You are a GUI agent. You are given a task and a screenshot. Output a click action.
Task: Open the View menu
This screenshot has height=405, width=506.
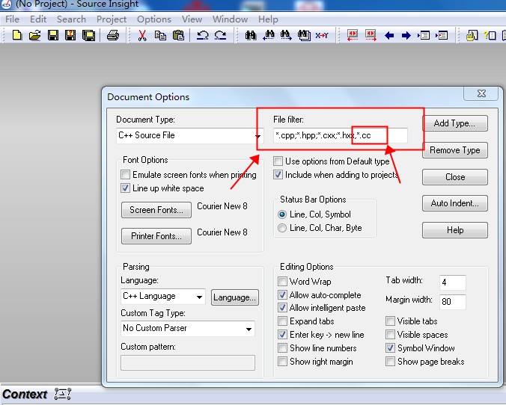[x=192, y=19]
